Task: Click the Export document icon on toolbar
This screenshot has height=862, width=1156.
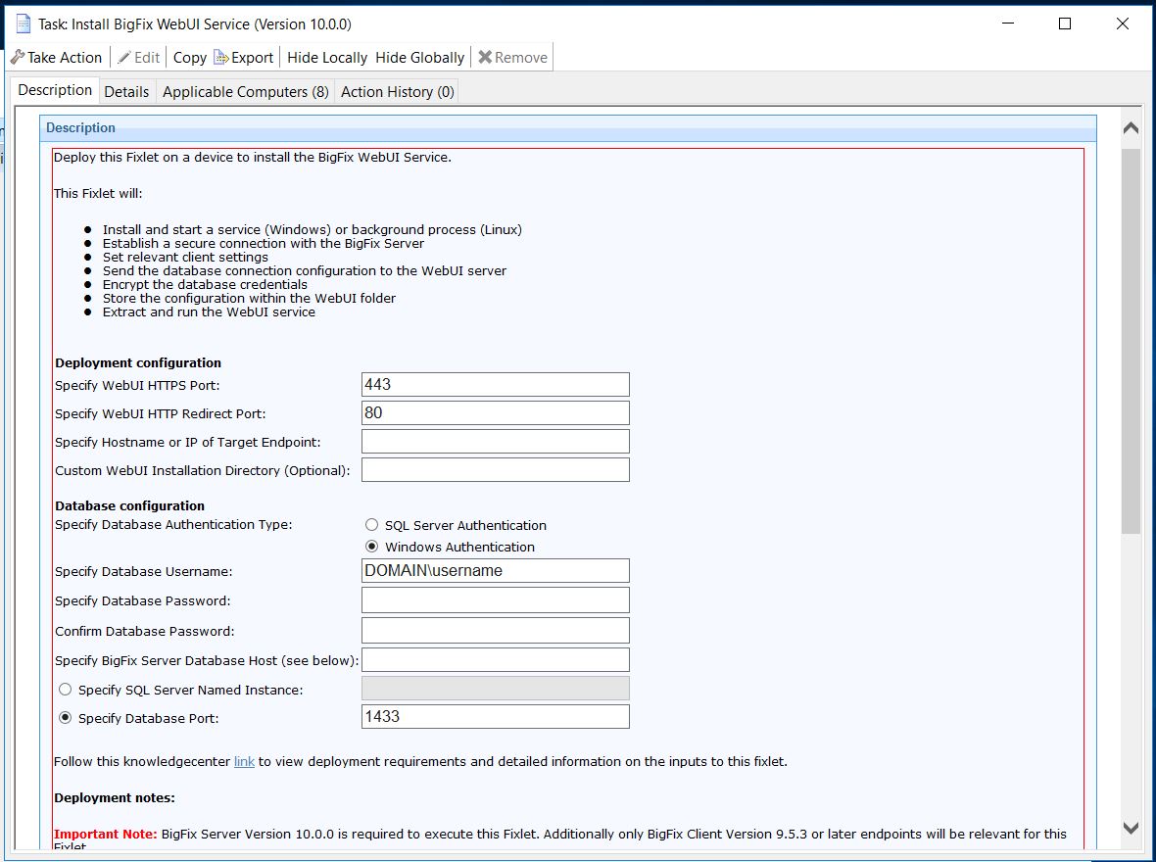Action: pyautogui.click(x=221, y=57)
